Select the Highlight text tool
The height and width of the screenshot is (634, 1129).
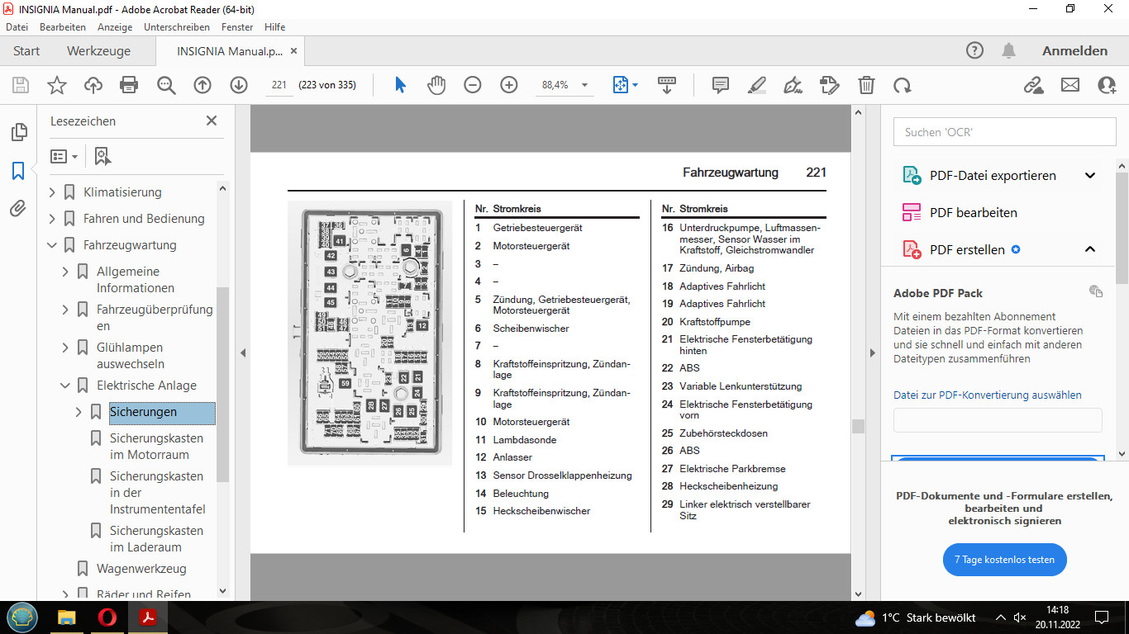pyautogui.click(x=756, y=84)
